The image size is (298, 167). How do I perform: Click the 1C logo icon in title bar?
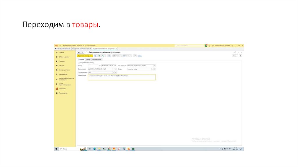tap(56, 46)
